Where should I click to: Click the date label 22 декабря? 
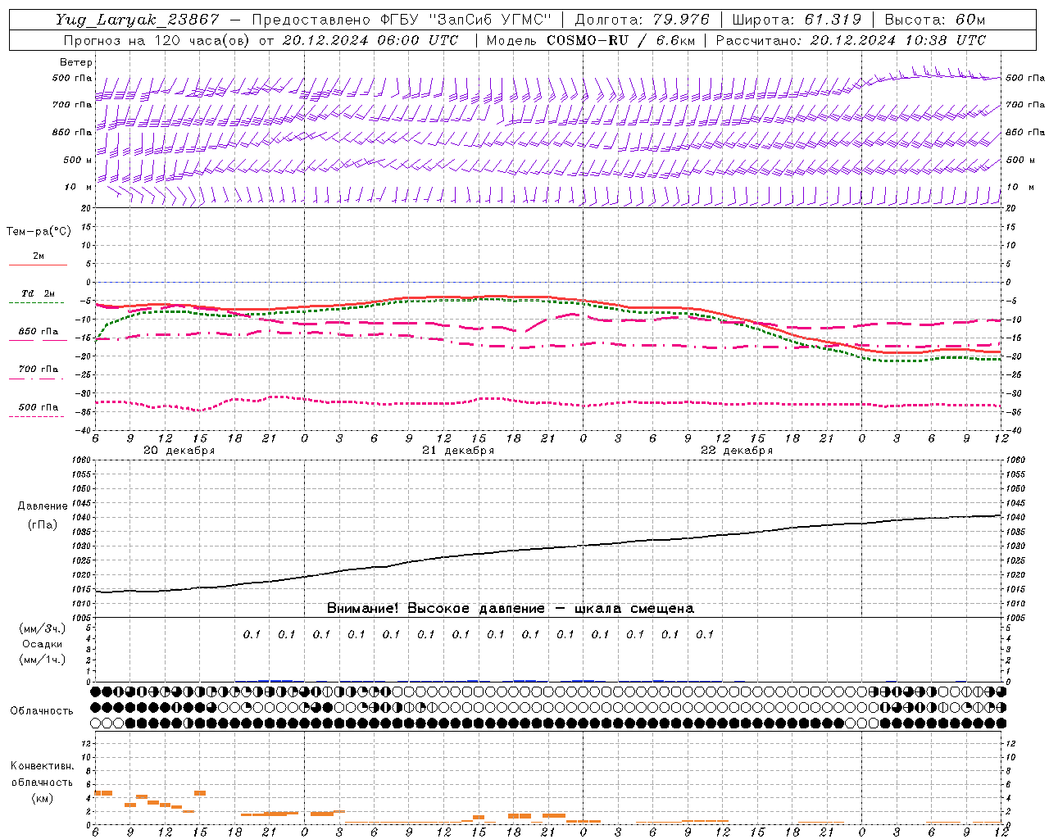click(737, 451)
